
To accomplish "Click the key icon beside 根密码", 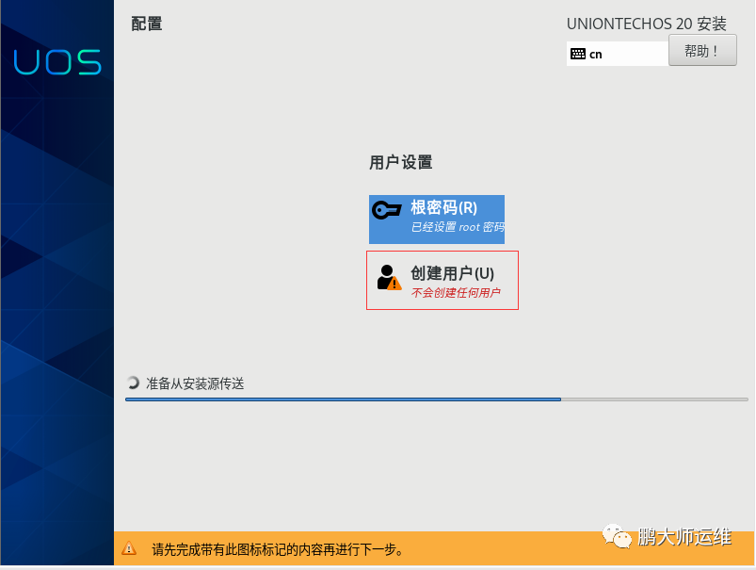I will tap(387, 210).
